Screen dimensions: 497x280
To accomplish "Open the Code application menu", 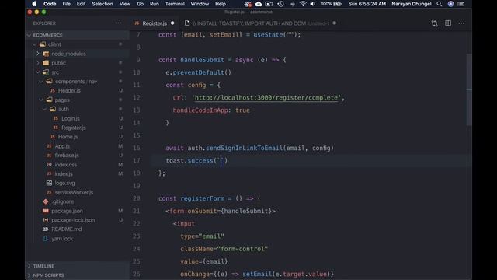I will 50,4.
